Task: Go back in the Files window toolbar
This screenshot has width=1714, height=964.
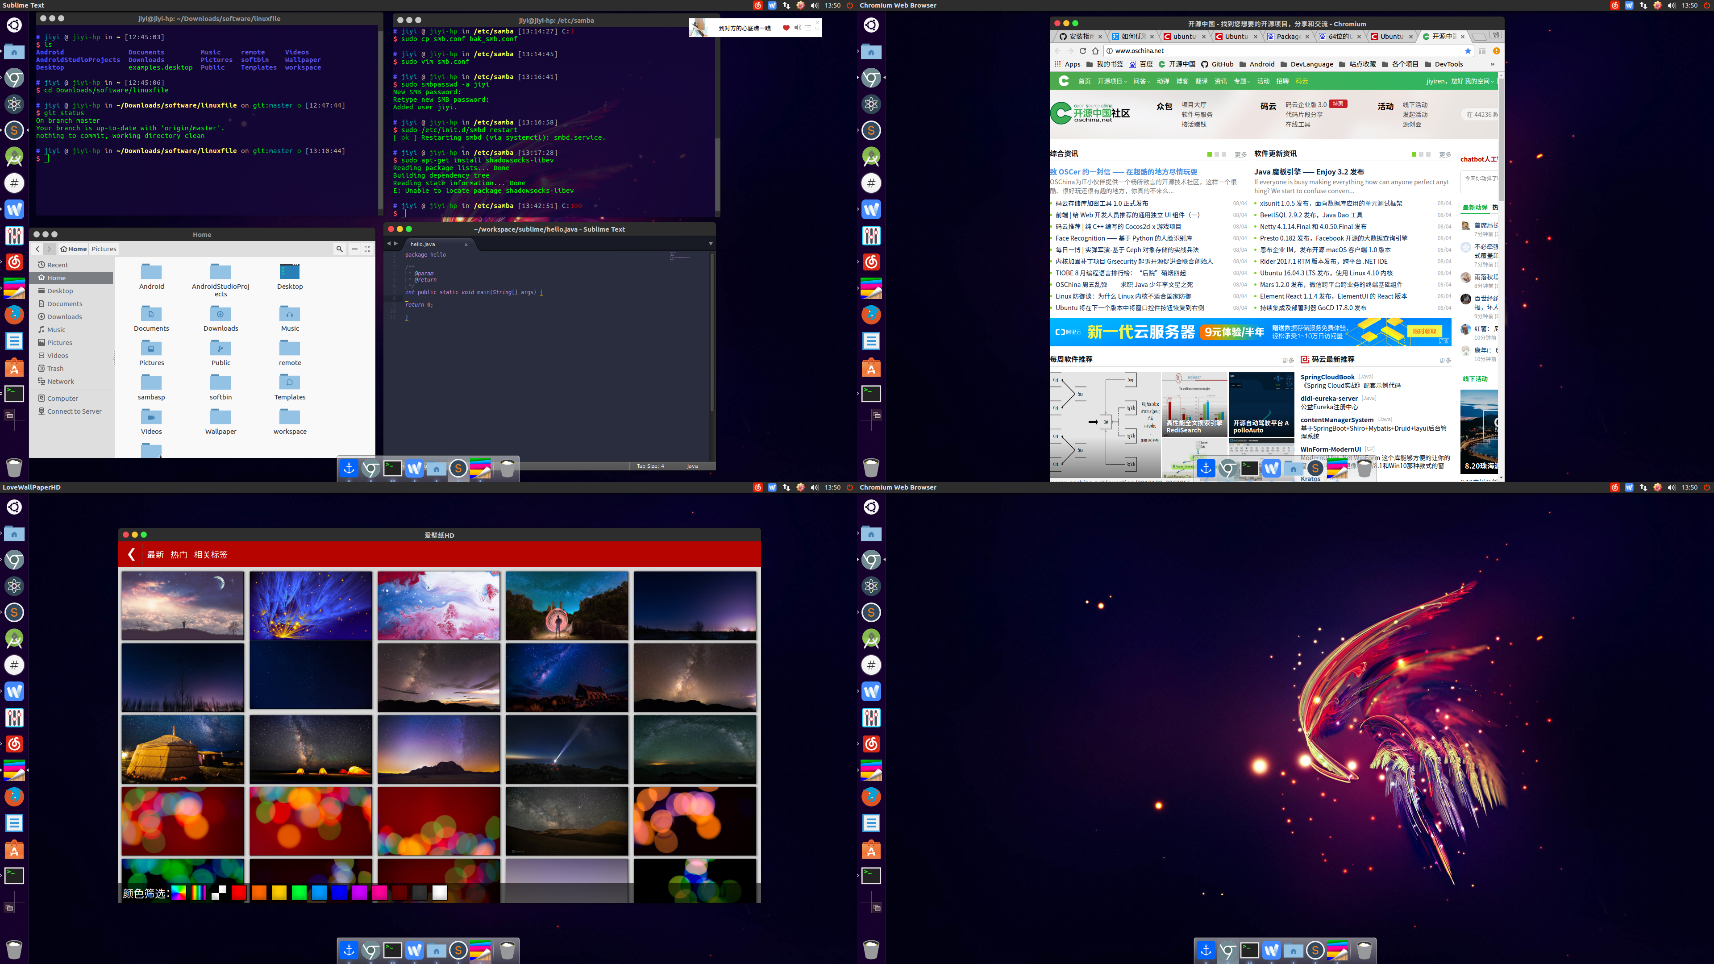Action: [37, 249]
